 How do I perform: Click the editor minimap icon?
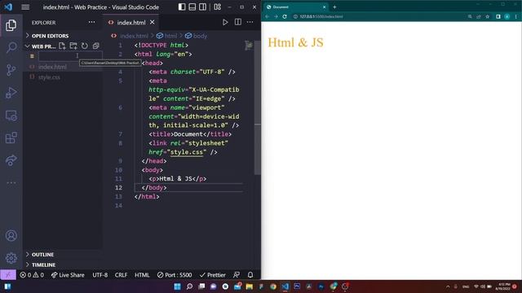(x=248, y=46)
